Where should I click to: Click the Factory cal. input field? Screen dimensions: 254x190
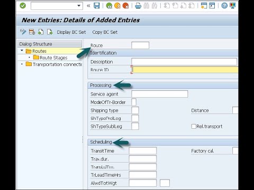tap(235, 151)
